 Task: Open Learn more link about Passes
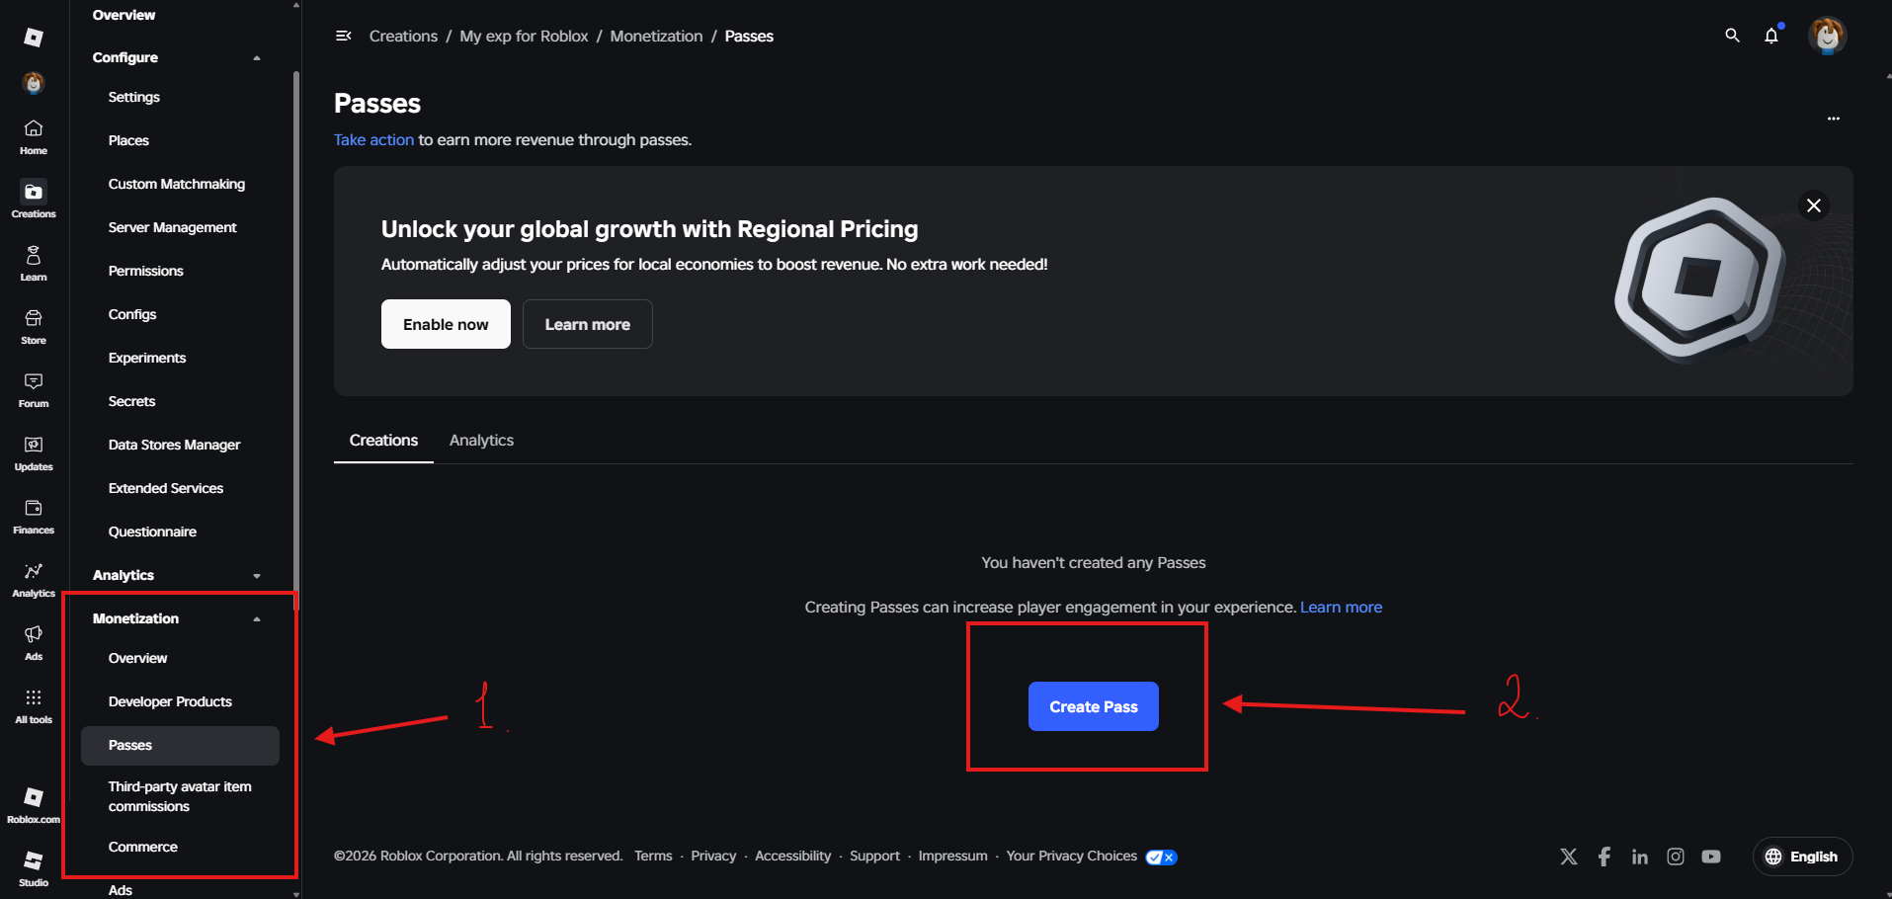[x=1341, y=608]
